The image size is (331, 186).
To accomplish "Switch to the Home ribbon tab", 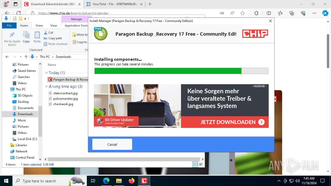I will pos(24,26).
